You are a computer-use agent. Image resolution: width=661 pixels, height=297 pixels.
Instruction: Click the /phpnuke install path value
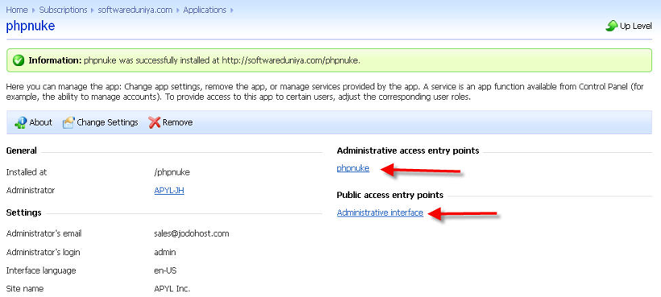tap(172, 172)
